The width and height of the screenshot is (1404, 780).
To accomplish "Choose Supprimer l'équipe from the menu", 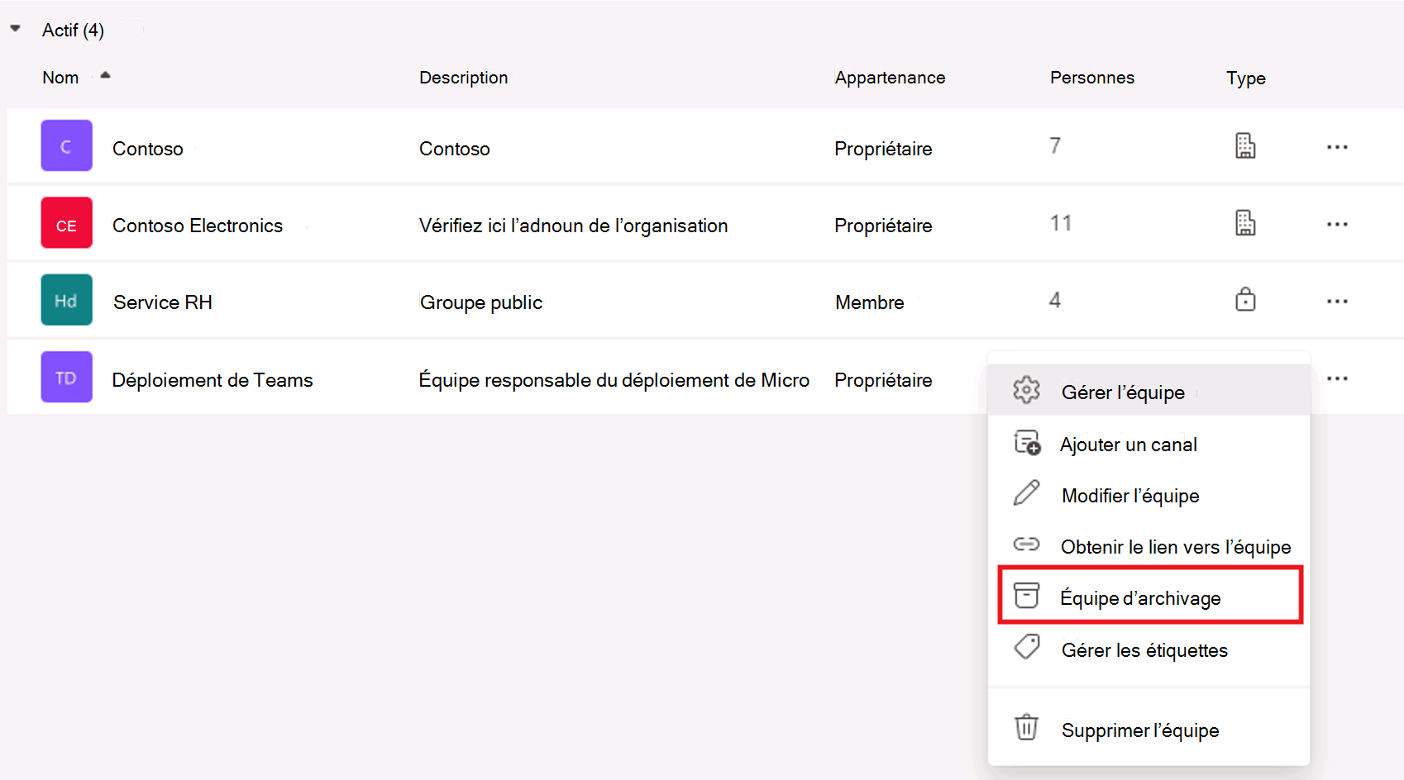I will (x=1149, y=730).
